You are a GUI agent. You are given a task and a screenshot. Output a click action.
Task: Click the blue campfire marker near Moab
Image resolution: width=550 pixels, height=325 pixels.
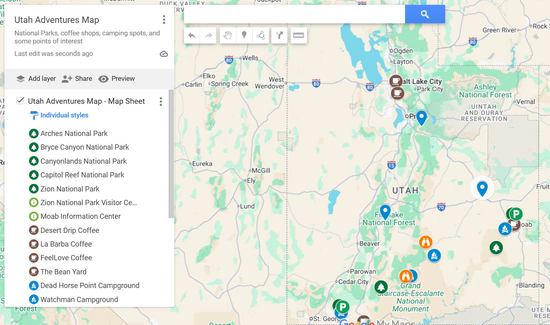[x=505, y=229]
